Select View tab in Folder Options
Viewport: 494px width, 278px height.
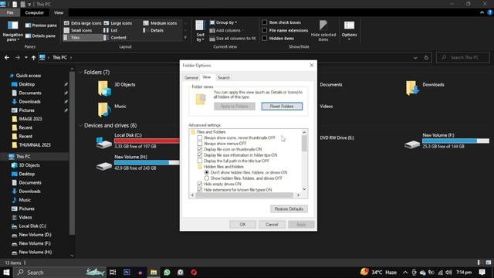(x=207, y=77)
